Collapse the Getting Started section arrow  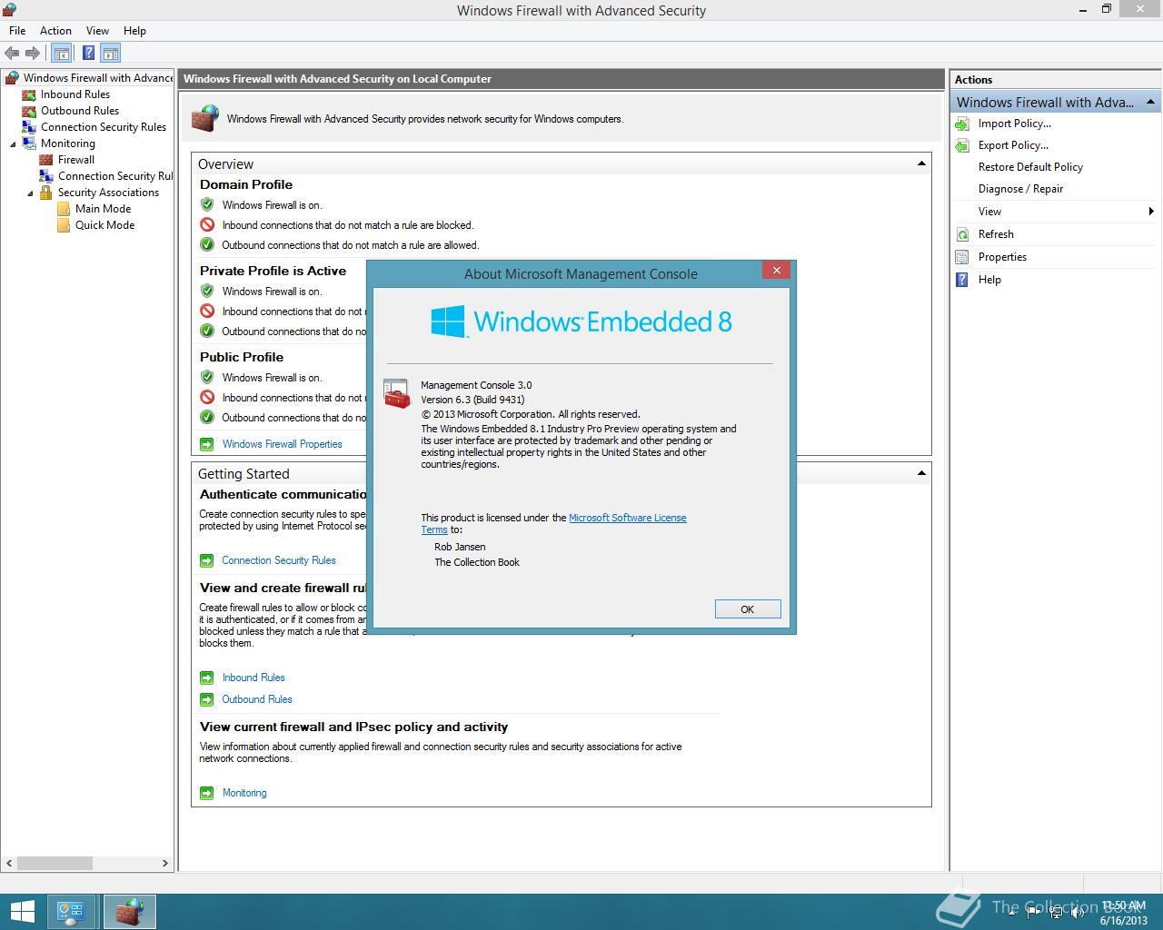point(921,473)
